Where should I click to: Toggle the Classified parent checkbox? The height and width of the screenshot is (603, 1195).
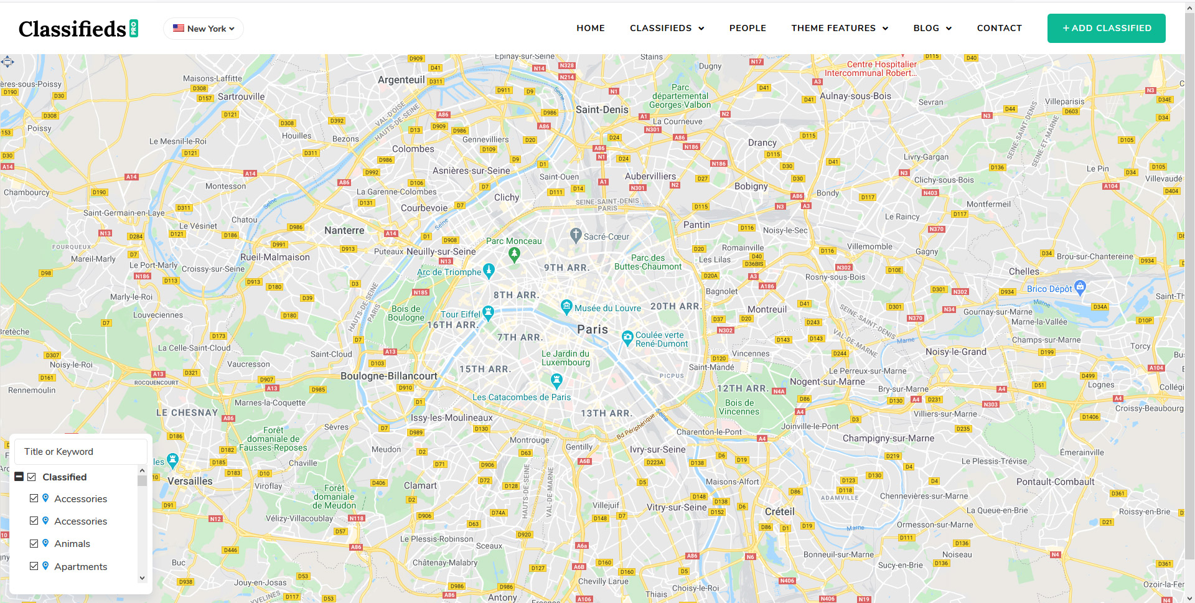pos(32,477)
